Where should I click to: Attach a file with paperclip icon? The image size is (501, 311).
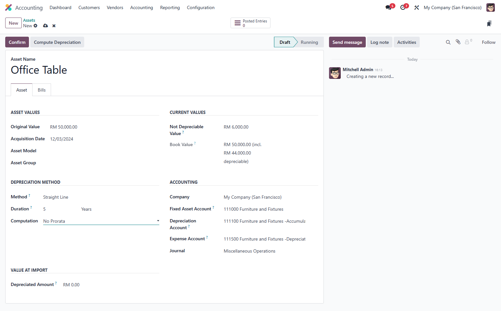(x=458, y=42)
